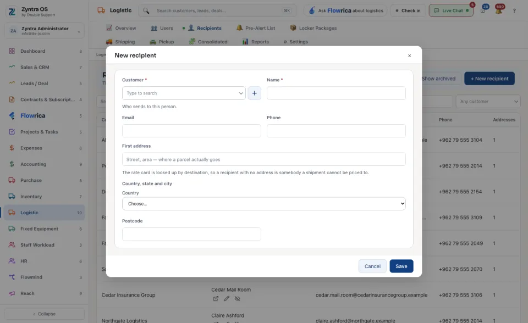The height and width of the screenshot is (323, 528).
Task: Select Logistic in the sidebar
Action: coord(45,213)
